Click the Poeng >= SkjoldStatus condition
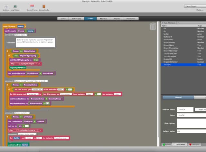Screen dimensions: 206x152 click(x=24, y=51)
